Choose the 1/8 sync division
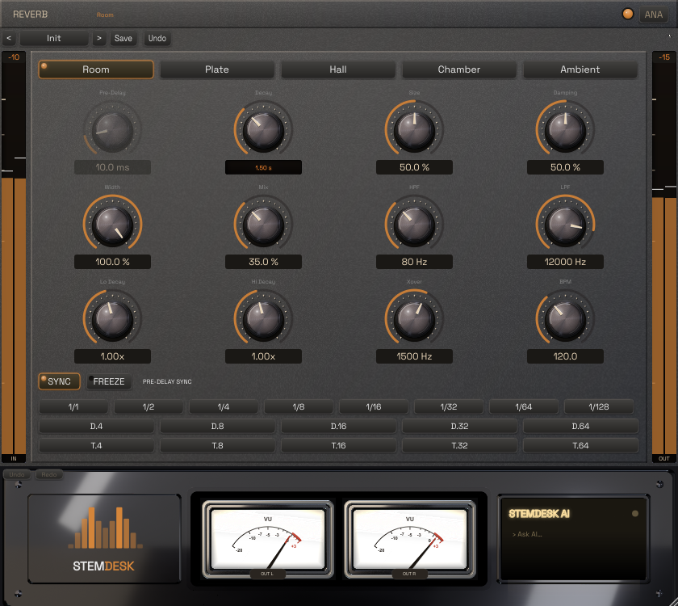Image resolution: width=678 pixels, height=606 pixels. click(299, 407)
